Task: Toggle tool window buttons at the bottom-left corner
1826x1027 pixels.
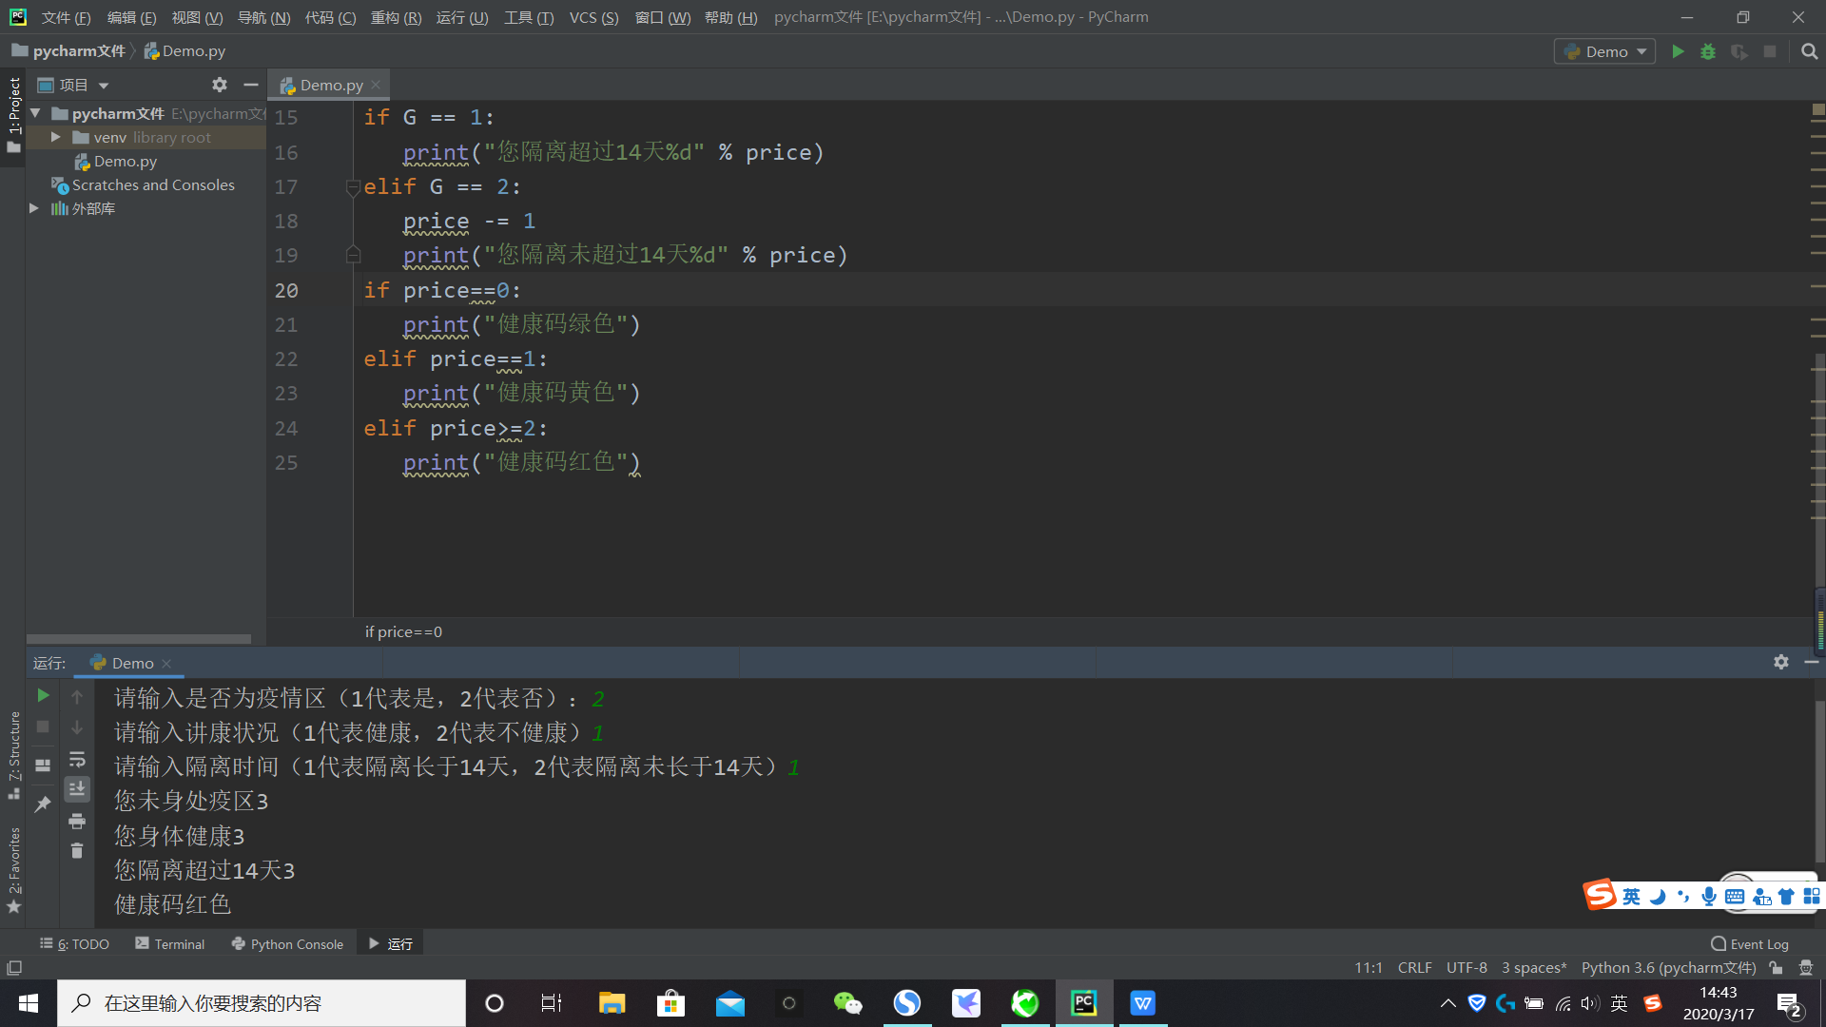Action: coord(14,968)
